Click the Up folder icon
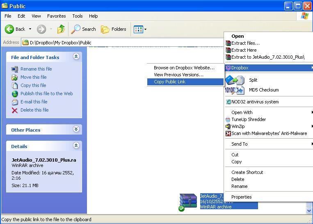The width and height of the screenshot is (313, 224). point(61,29)
